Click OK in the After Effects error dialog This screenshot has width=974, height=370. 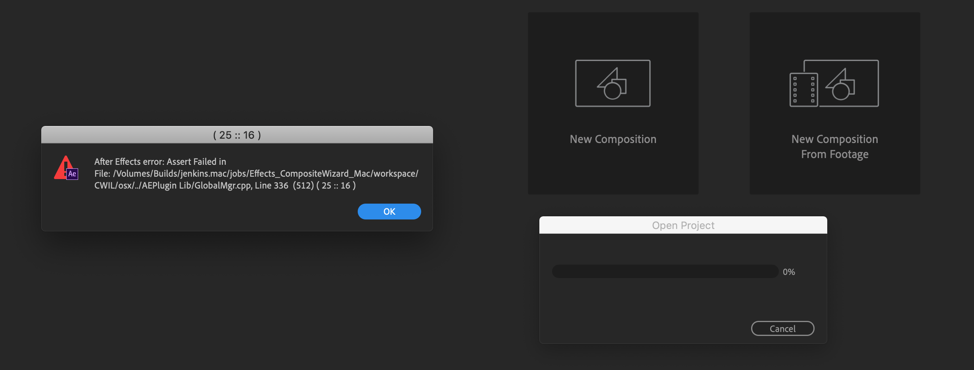coord(389,212)
